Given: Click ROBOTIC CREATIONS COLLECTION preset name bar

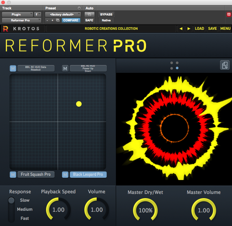Looking at the screenshot, I should [111, 28].
